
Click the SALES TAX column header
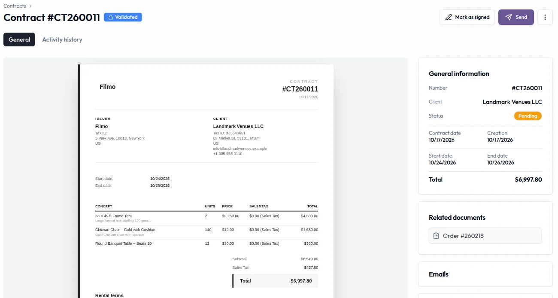coord(259,207)
